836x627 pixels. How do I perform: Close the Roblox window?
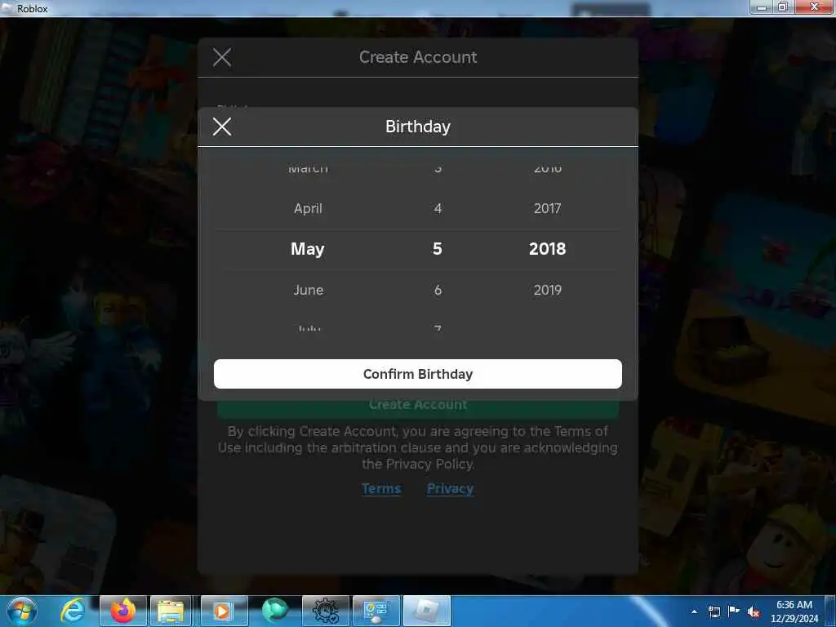point(814,7)
